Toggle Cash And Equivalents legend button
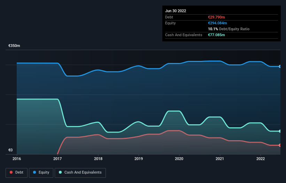 point(80,173)
